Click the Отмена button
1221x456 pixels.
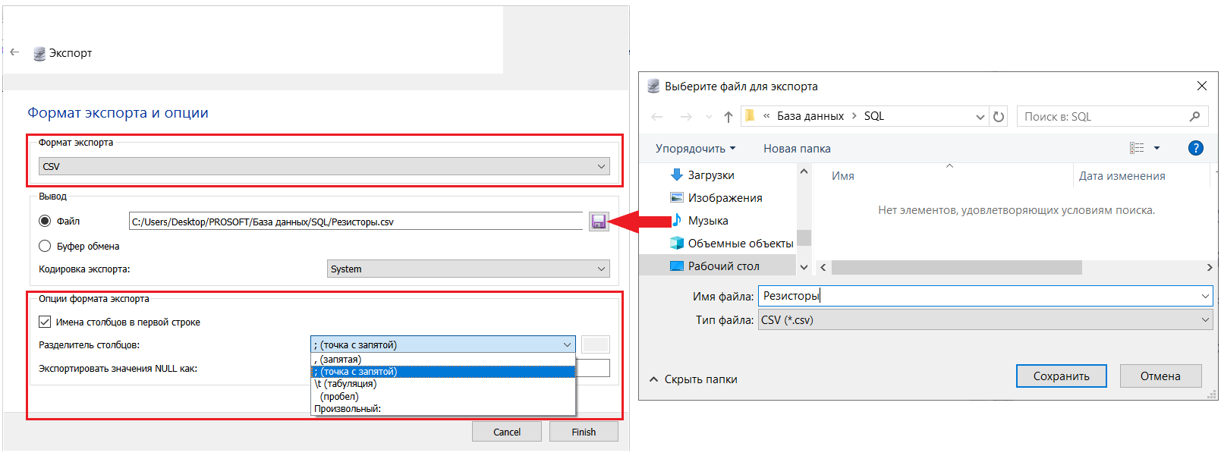(x=1160, y=376)
